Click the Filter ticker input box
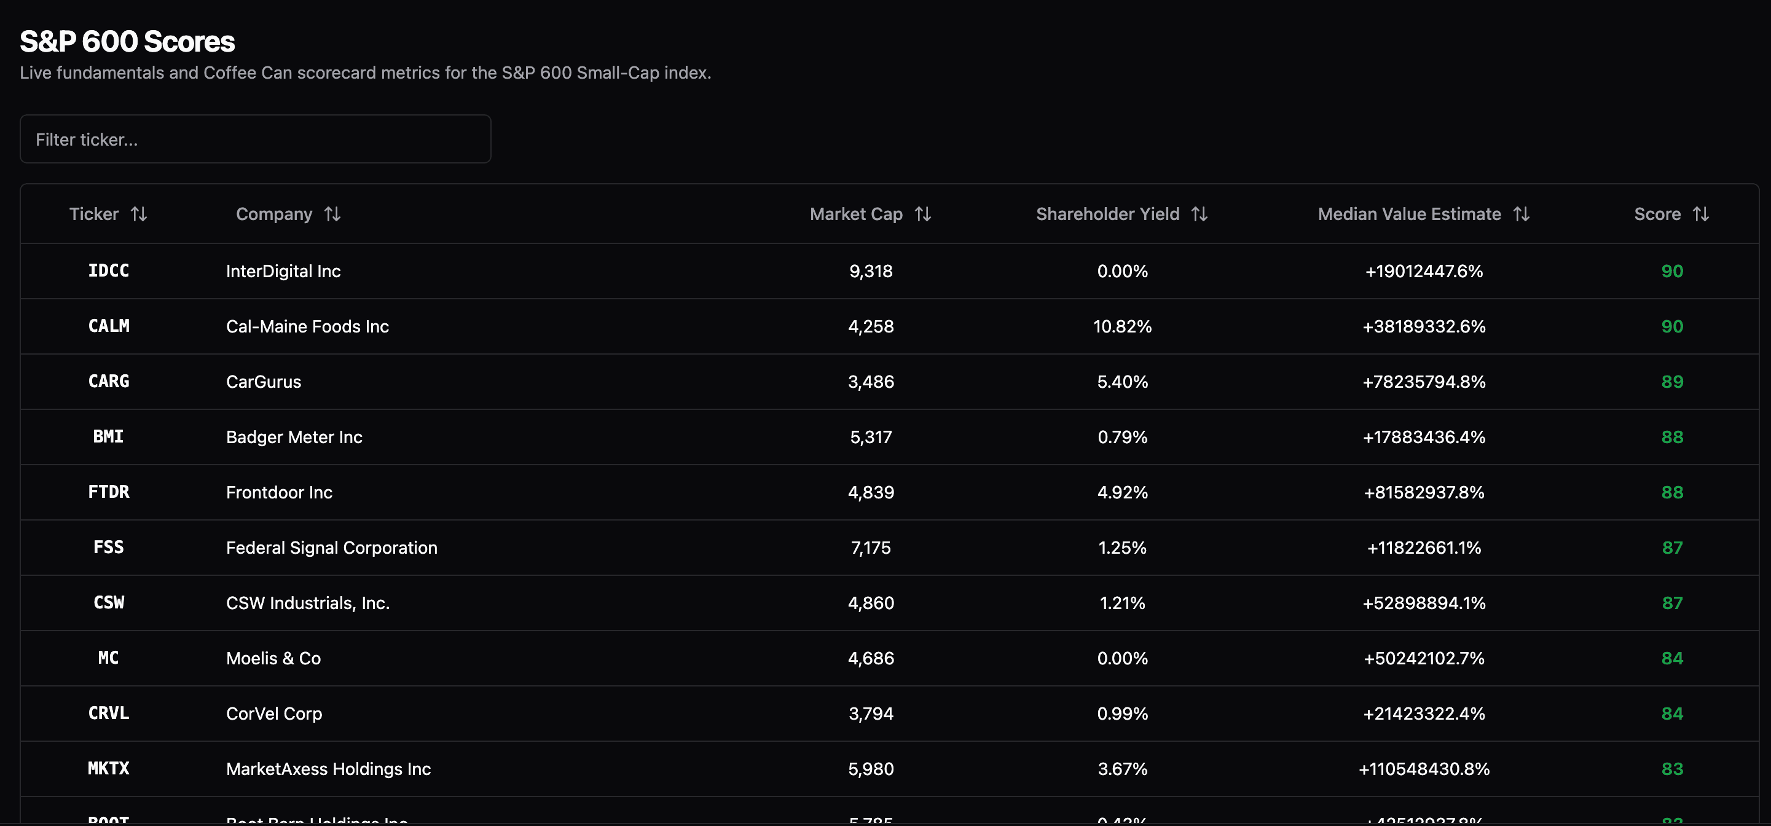Viewport: 1771px width, 826px height. coord(255,139)
